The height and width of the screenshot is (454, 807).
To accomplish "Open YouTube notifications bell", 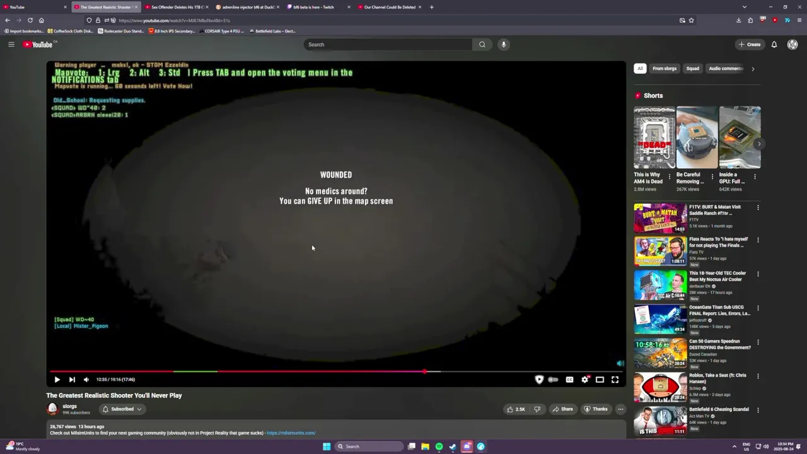I will coord(774,44).
